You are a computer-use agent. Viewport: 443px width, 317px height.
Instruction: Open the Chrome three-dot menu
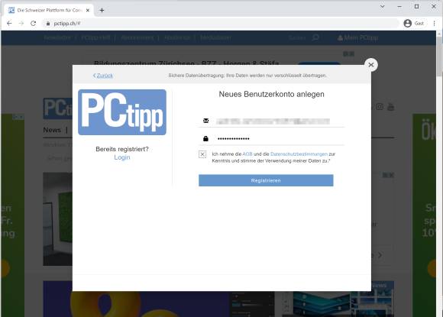coord(435,24)
